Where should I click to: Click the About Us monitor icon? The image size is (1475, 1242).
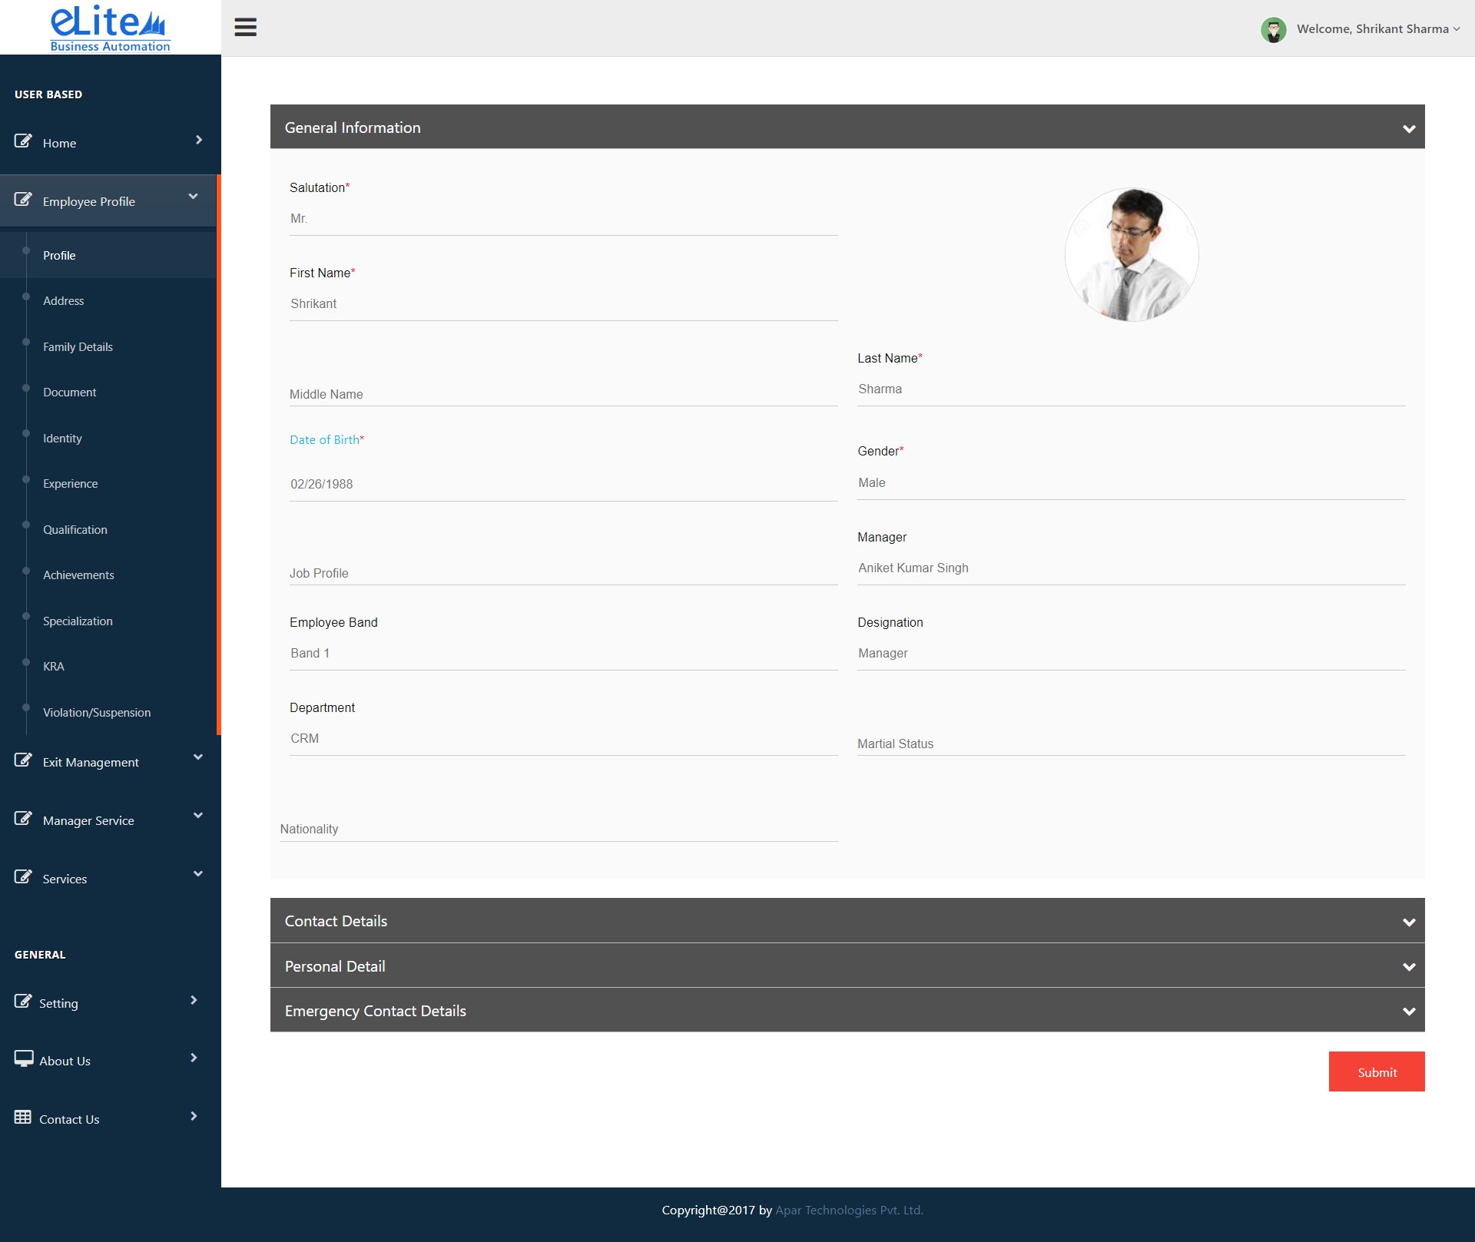23,1058
